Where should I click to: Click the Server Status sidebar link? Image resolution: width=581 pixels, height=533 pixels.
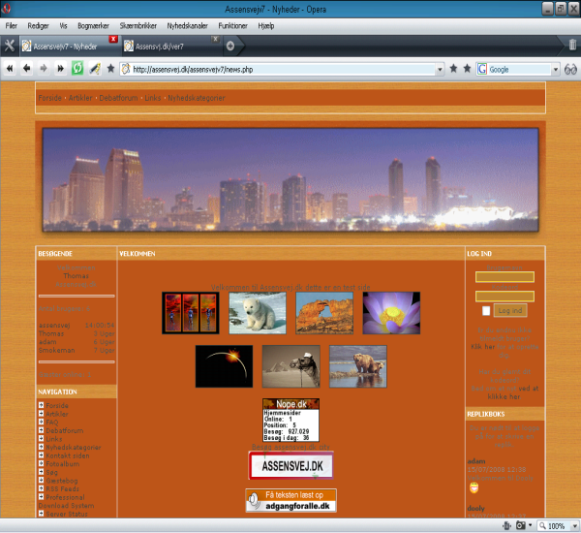(x=67, y=514)
